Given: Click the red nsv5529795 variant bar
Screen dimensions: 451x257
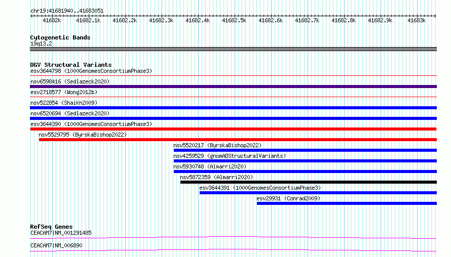Looking at the screenshot, I should [x=238, y=140].
